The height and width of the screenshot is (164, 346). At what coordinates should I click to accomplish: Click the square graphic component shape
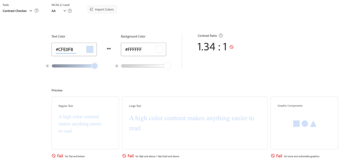(296, 124)
